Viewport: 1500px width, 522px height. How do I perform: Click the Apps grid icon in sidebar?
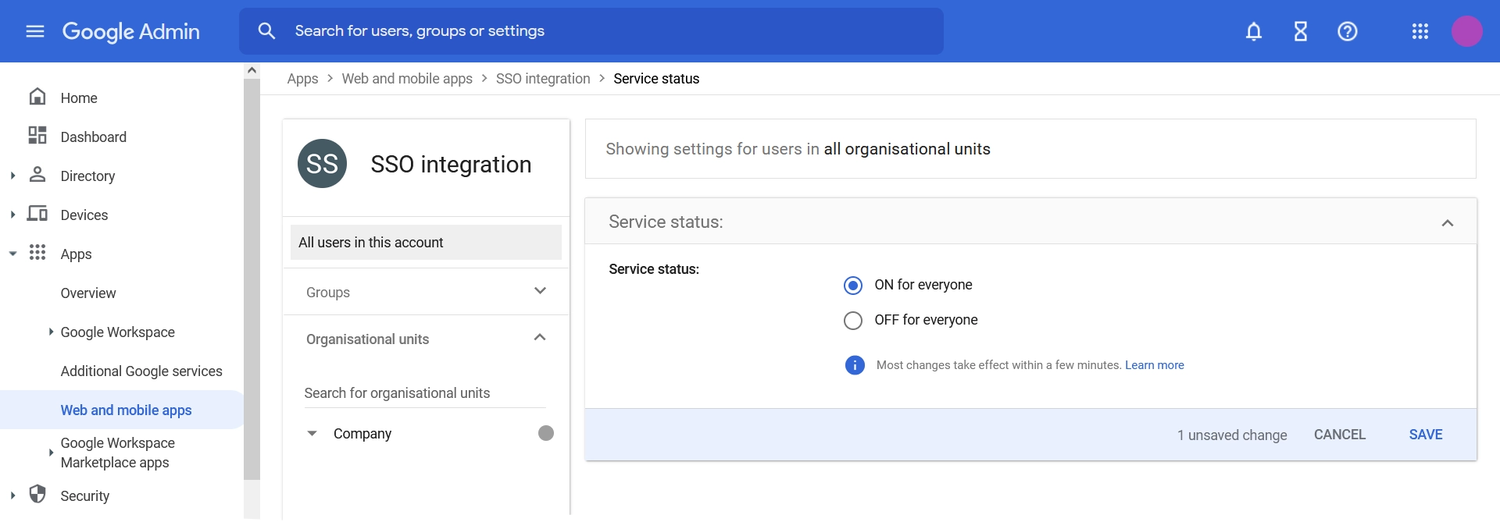37,252
